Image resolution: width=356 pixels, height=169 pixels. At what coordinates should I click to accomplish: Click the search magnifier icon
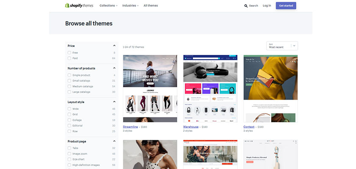(x=246, y=6)
